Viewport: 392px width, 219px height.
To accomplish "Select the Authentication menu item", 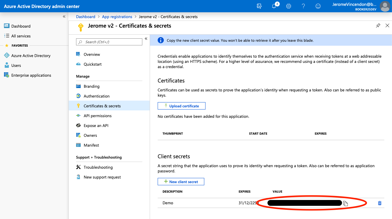I will (96, 96).
